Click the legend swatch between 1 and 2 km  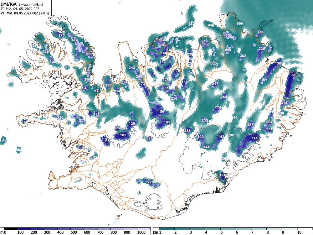167,229
